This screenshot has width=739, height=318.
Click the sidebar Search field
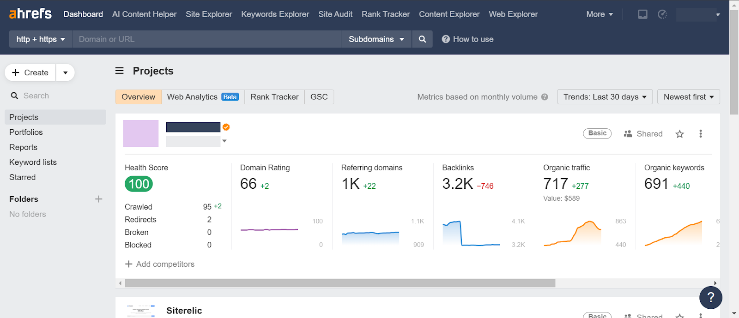pyautogui.click(x=55, y=96)
